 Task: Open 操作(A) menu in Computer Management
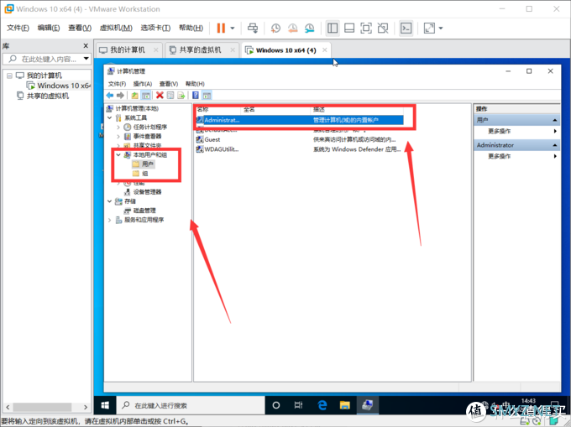(x=143, y=84)
